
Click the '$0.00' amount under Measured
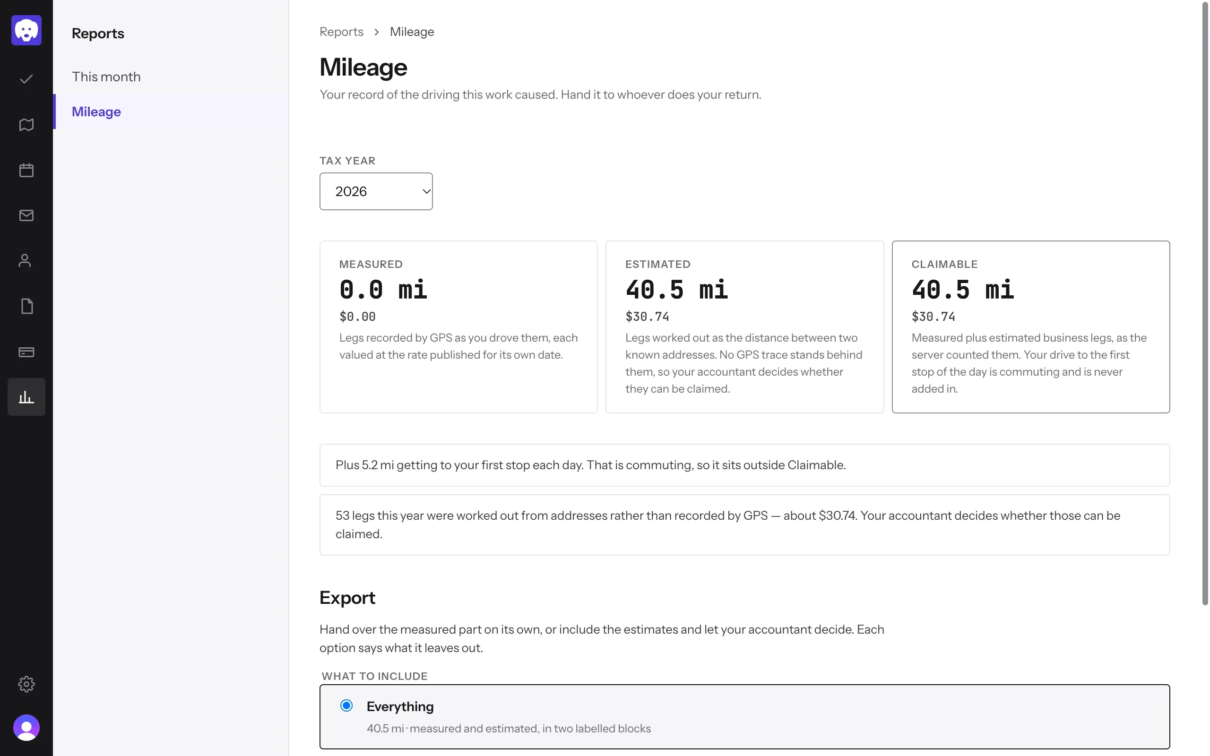(x=357, y=317)
